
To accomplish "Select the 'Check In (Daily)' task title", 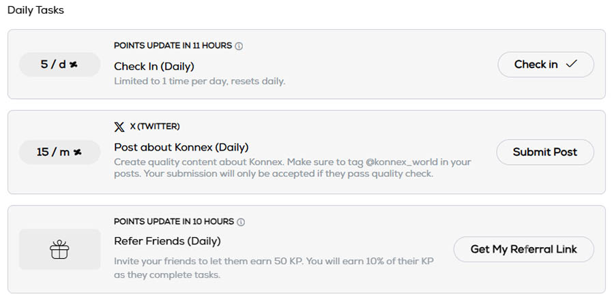I will (x=154, y=66).
